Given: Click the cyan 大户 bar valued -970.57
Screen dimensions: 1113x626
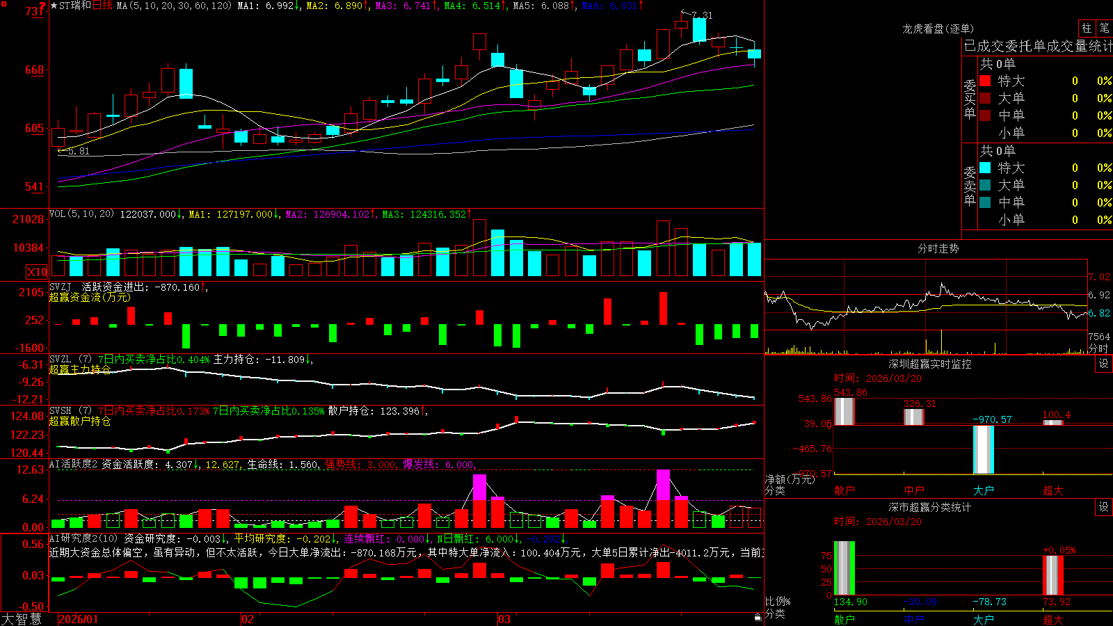Looking at the screenshot, I should pos(984,449).
